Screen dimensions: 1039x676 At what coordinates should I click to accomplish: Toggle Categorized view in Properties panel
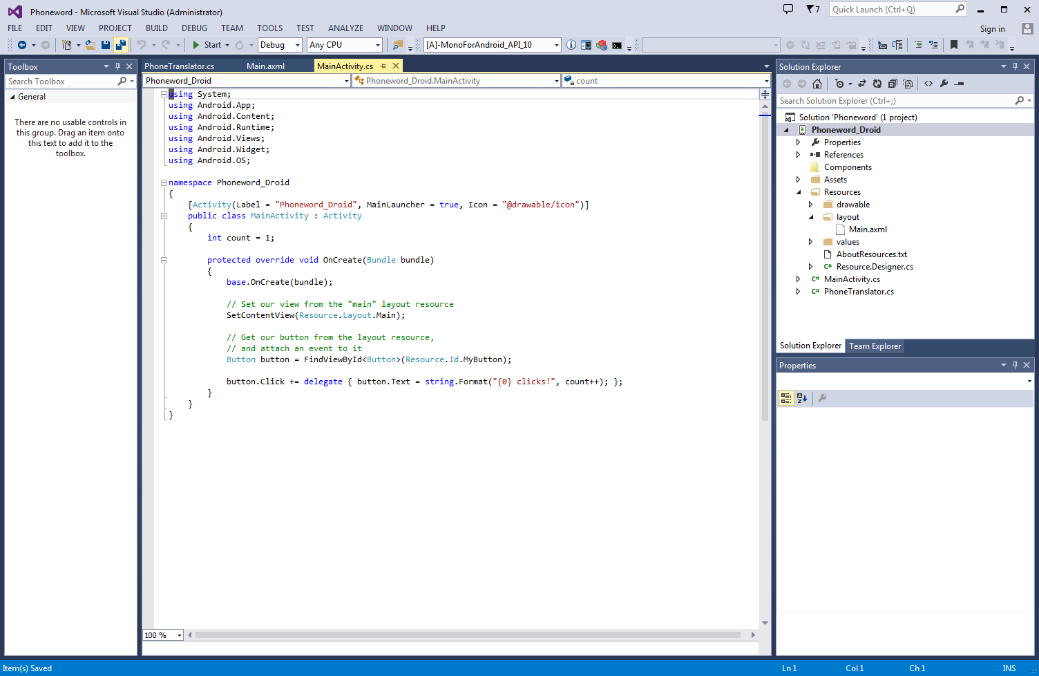pyautogui.click(x=786, y=398)
